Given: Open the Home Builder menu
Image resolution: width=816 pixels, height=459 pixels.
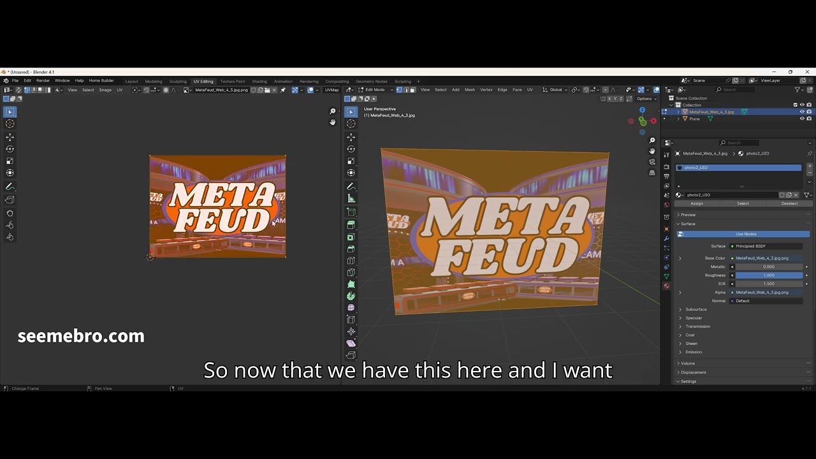Looking at the screenshot, I should (x=101, y=81).
